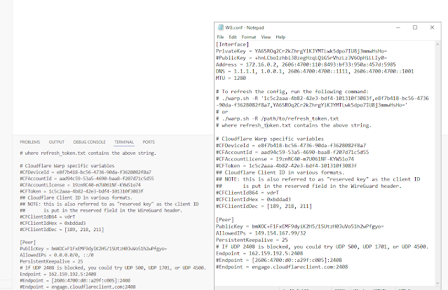Click the #PublicKey line under Interface in Notepad
448x290 pixels.
[x=301, y=58]
